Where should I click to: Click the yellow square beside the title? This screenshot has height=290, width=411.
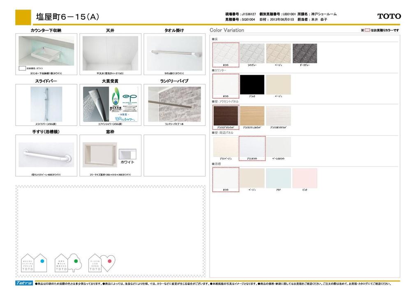point(23,17)
